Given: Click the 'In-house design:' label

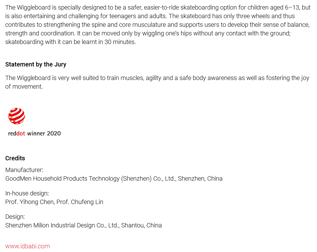Looking at the screenshot, I should pos(27,193).
